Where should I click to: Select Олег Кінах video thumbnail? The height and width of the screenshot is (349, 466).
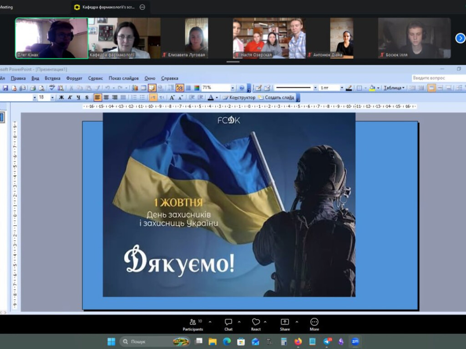tap(51, 38)
